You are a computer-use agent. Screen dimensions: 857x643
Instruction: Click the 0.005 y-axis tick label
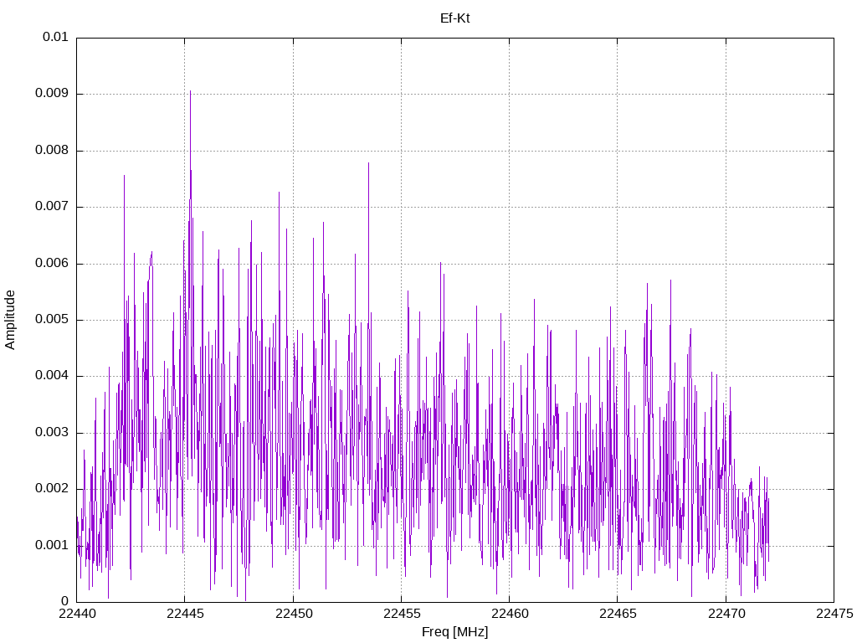(53, 319)
